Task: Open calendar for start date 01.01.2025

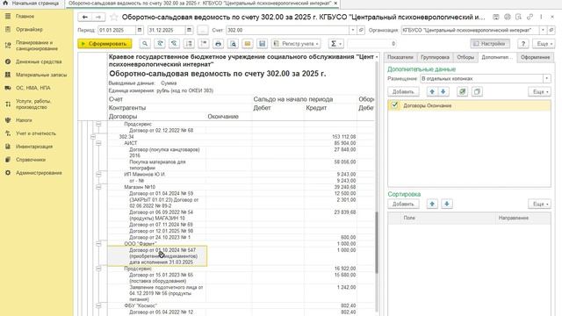Action: [140, 30]
